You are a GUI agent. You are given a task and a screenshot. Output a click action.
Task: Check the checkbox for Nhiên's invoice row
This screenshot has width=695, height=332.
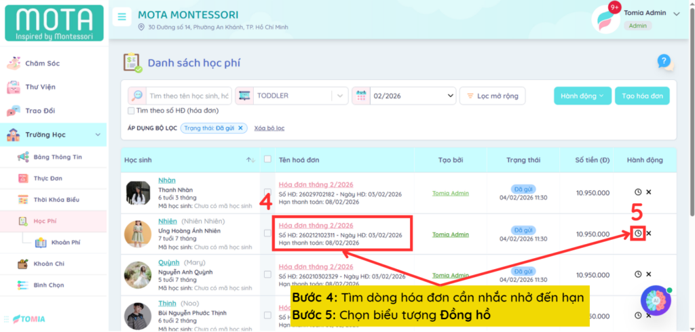(x=267, y=234)
